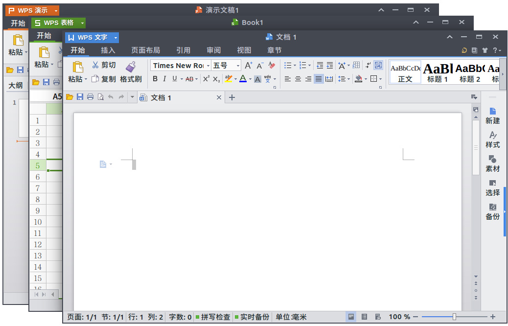The height and width of the screenshot is (326, 508).
Task: Apply the 正文 body style
Action: (405, 72)
